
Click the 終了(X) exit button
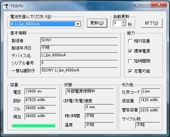point(152,23)
